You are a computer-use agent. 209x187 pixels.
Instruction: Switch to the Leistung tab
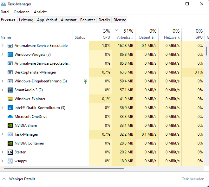[x=26, y=20]
